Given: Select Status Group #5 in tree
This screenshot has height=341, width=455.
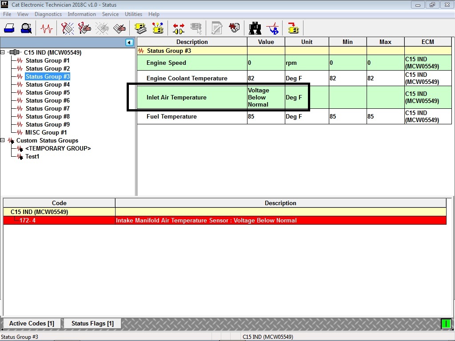Looking at the screenshot, I should [x=48, y=92].
